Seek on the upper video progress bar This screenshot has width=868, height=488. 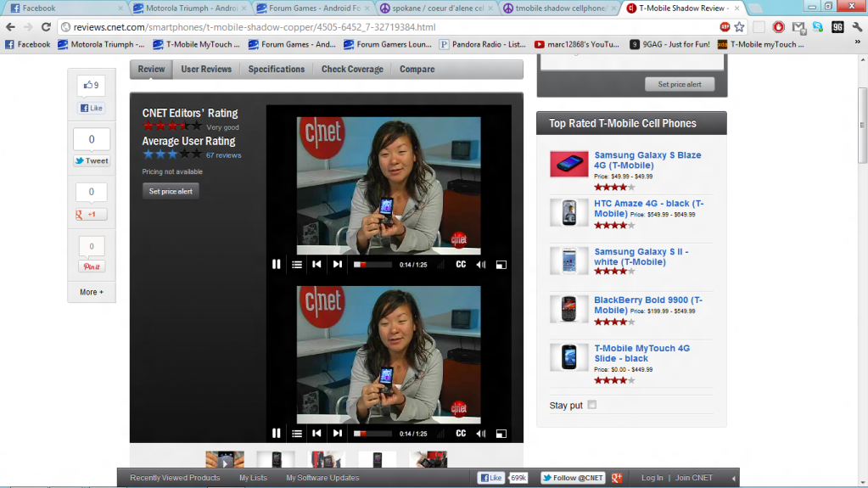click(x=372, y=265)
